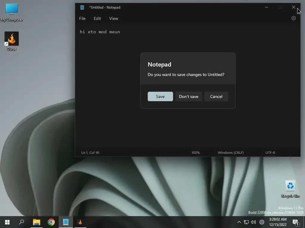Image resolution: width=305 pixels, height=228 pixels.
Task: Click settings gear in system tray
Action: pyautogui.click(x=262, y=222)
